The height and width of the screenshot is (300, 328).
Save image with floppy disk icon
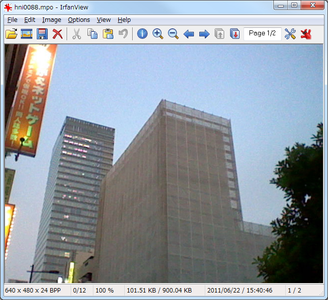click(42, 34)
